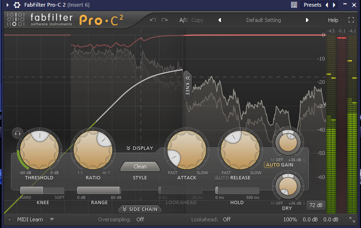
Task: Click the output gain knob
Action: coord(288,142)
